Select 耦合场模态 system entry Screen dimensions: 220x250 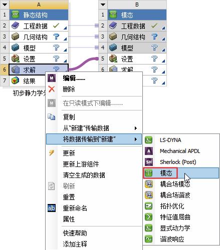click(x=181, y=184)
